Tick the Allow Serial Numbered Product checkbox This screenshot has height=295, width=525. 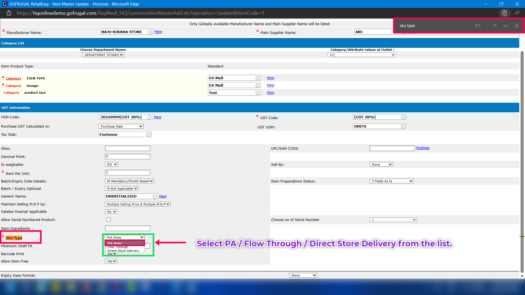tap(108, 220)
